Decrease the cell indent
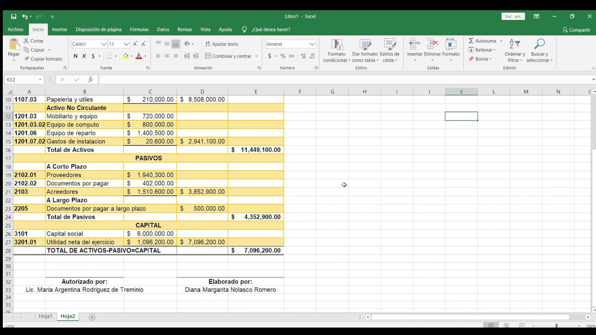Image resolution: width=596 pixels, height=335 pixels. 187,56
